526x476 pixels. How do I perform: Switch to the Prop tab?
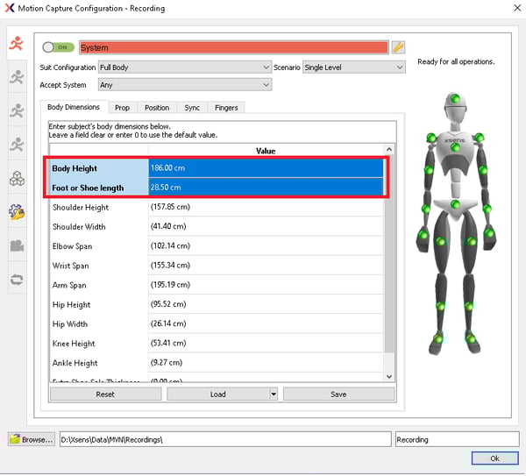pos(122,108)
